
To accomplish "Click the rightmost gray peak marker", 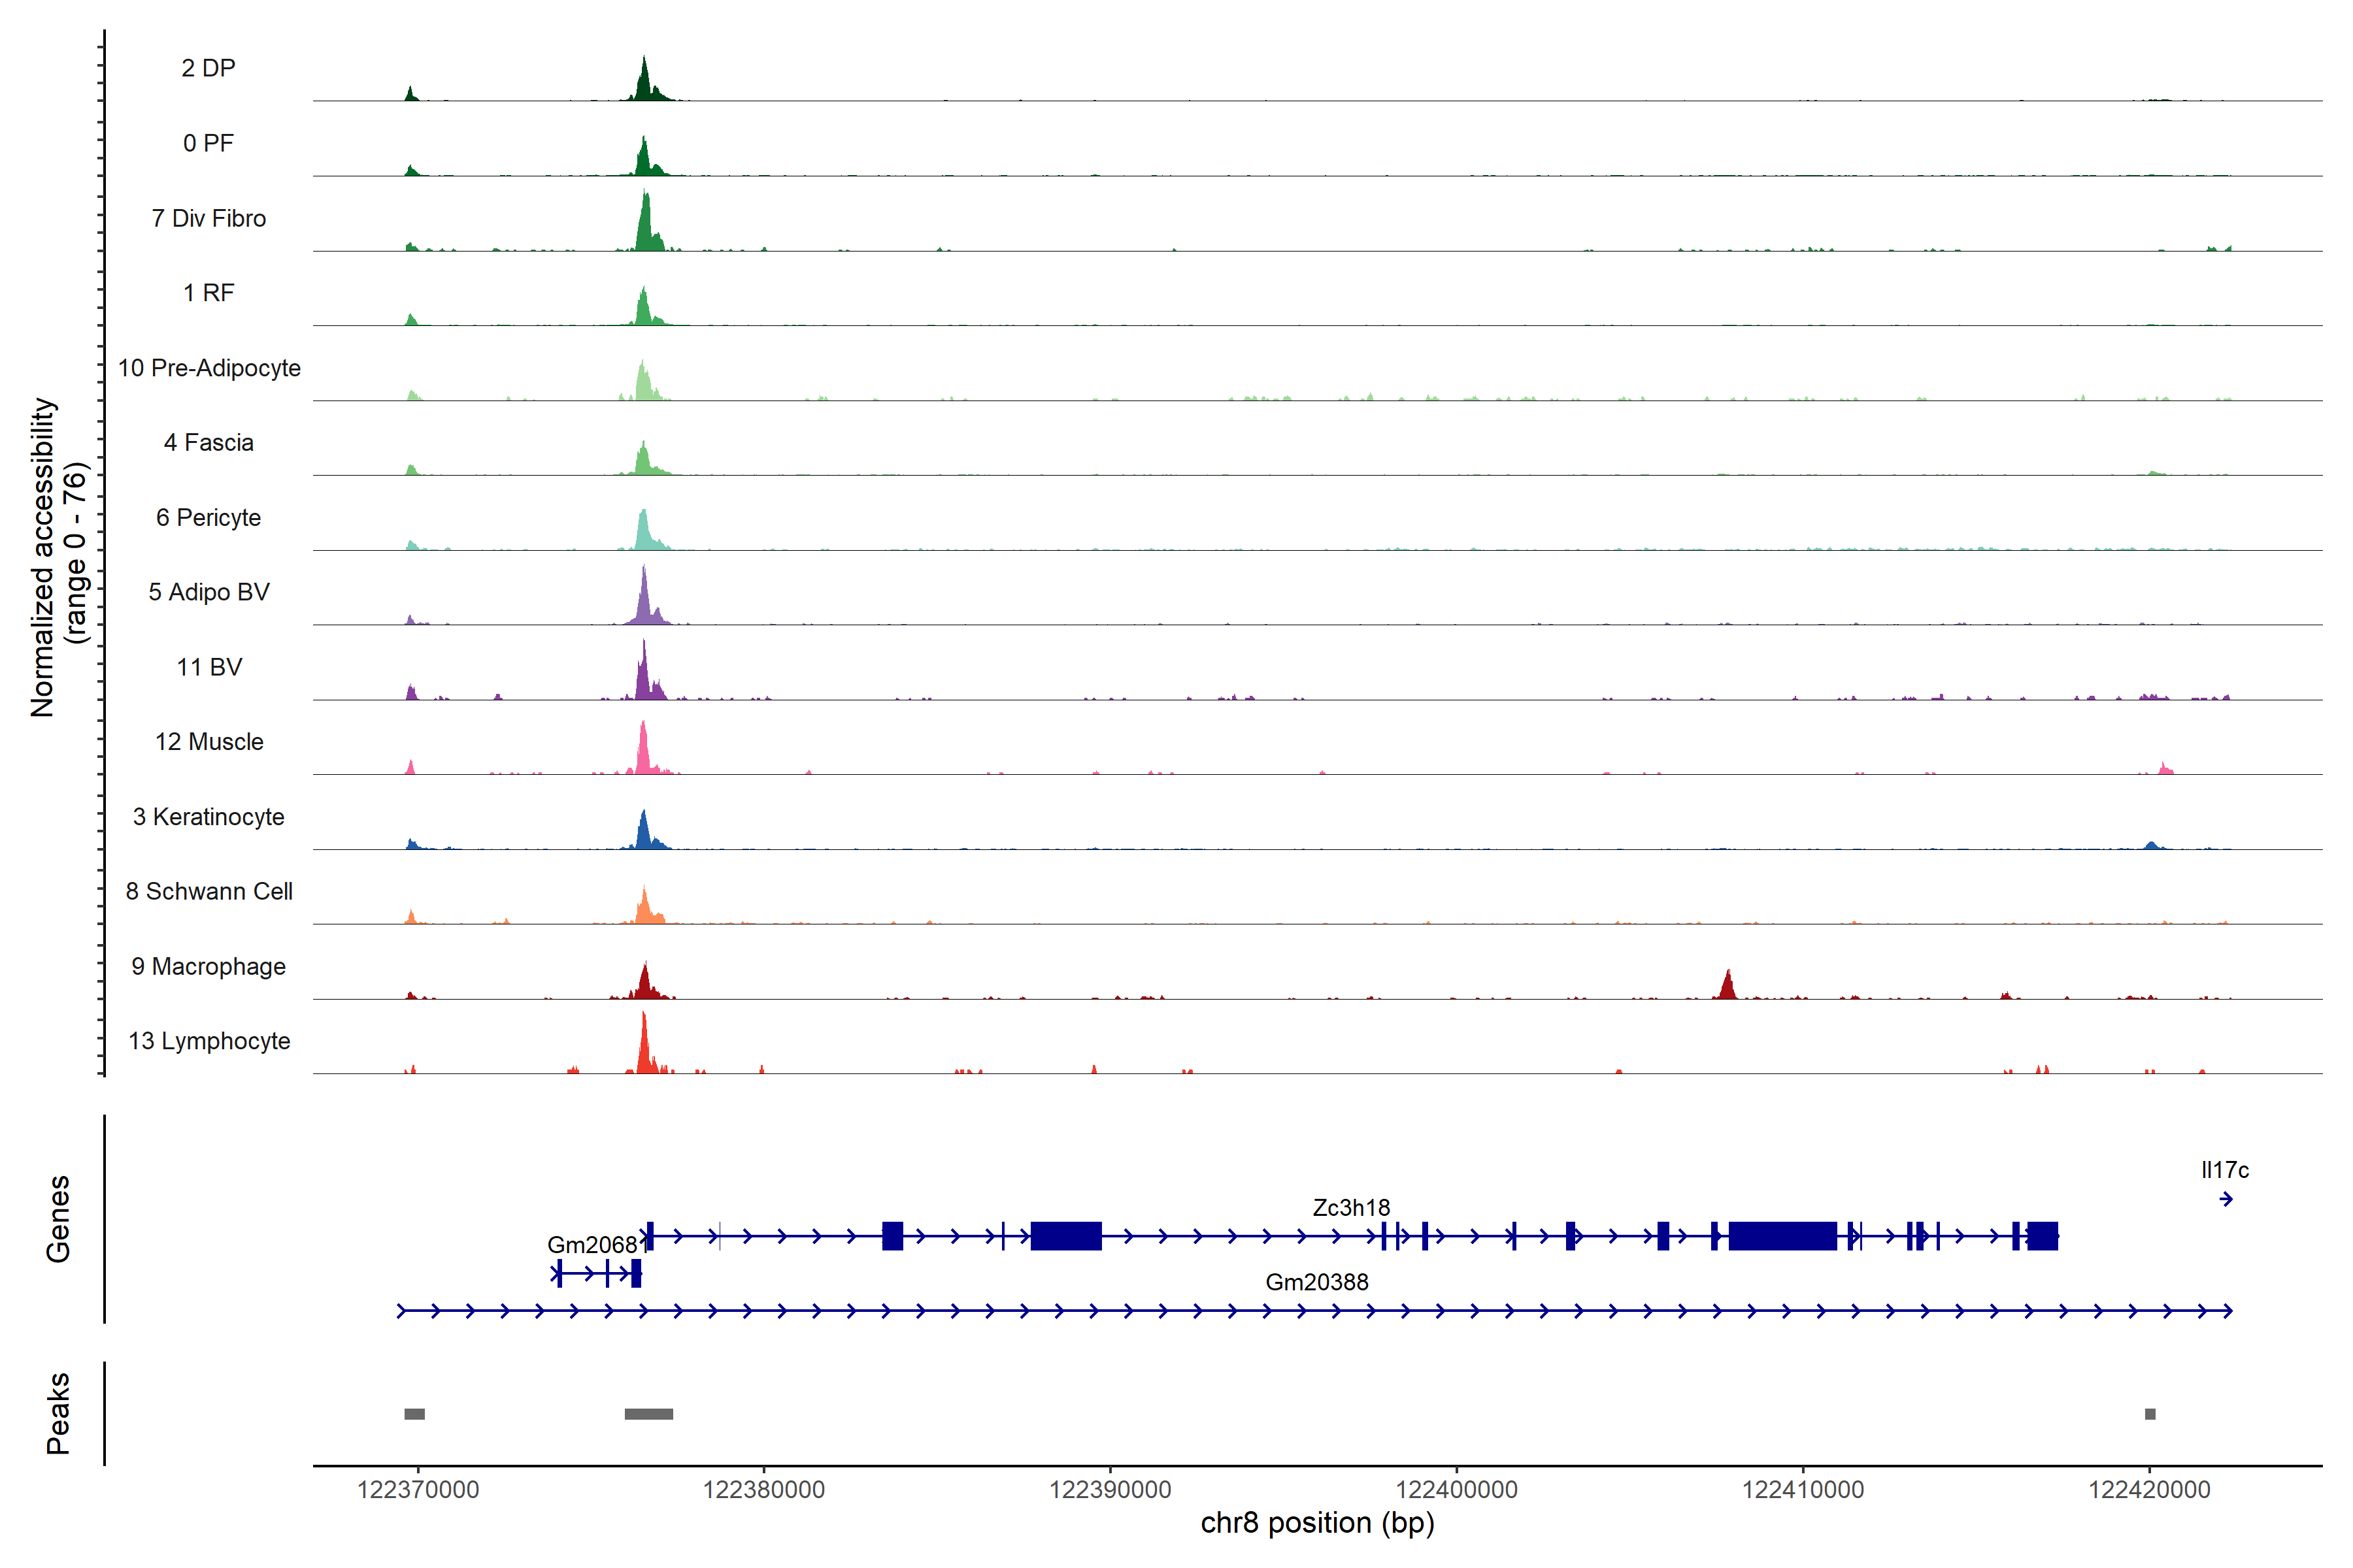I will 2150,1414.
